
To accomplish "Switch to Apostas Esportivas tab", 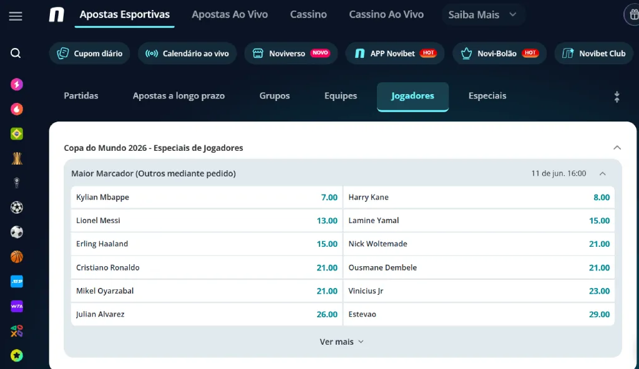I will 125,15.
